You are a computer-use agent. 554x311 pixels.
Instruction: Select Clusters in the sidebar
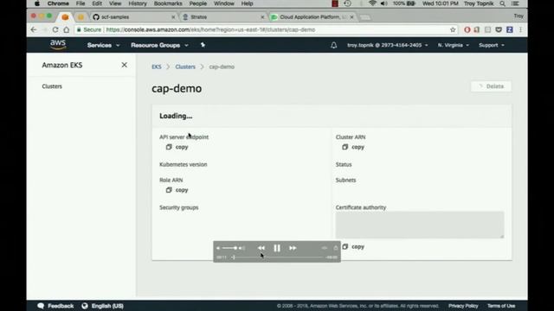[x=52, y=86]
